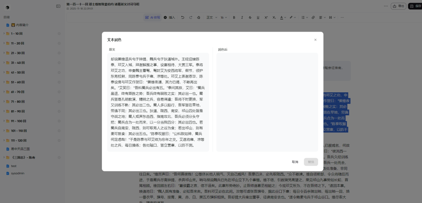Collapse the sidebar with panel icon
Screen dimensions: 422x203
coord(58,6)
